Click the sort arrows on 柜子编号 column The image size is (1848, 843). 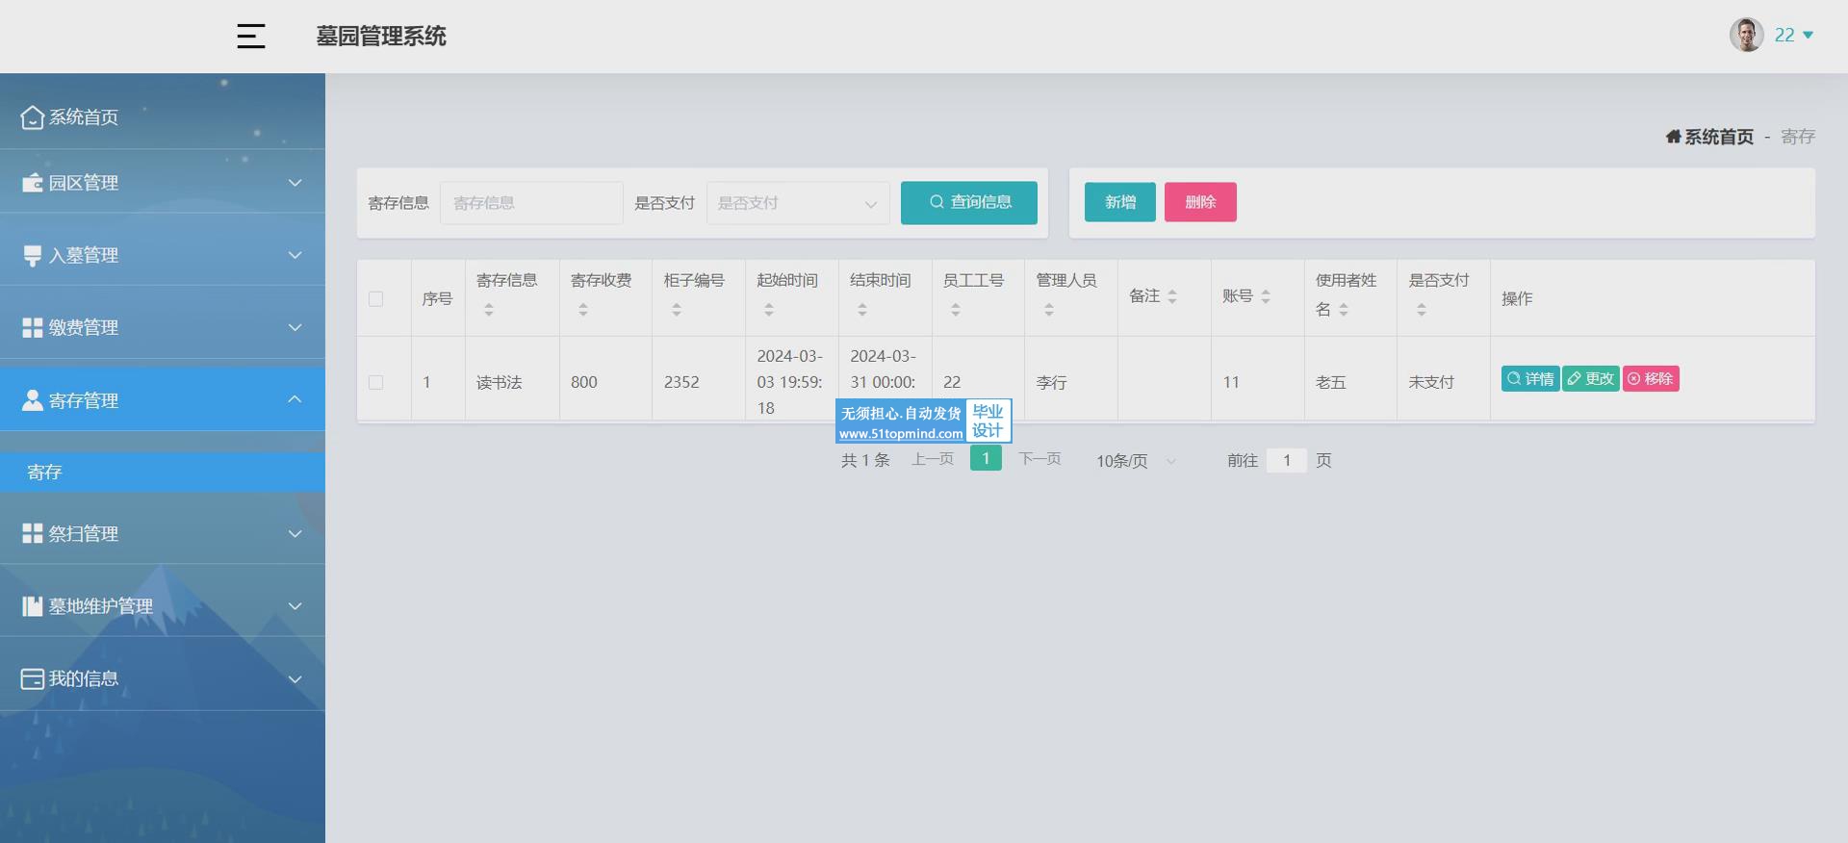coord(677,310)
